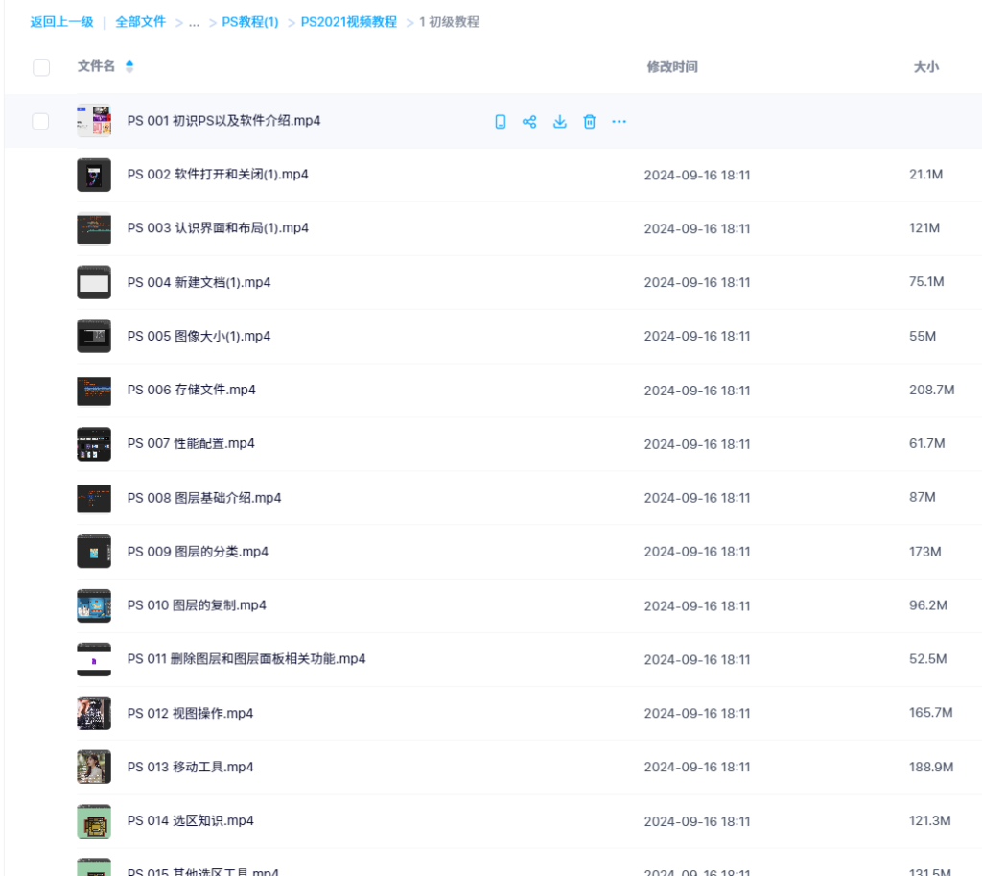Navigate to 全部文件 in breadcrumb

(x=140, y=22)
